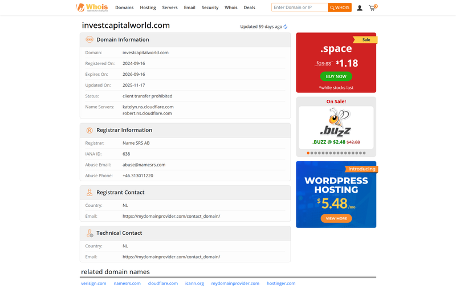Click Updated On date 2025-11-17
The height and width of the screenshot is (293, 456).
[x=134, y=86]
